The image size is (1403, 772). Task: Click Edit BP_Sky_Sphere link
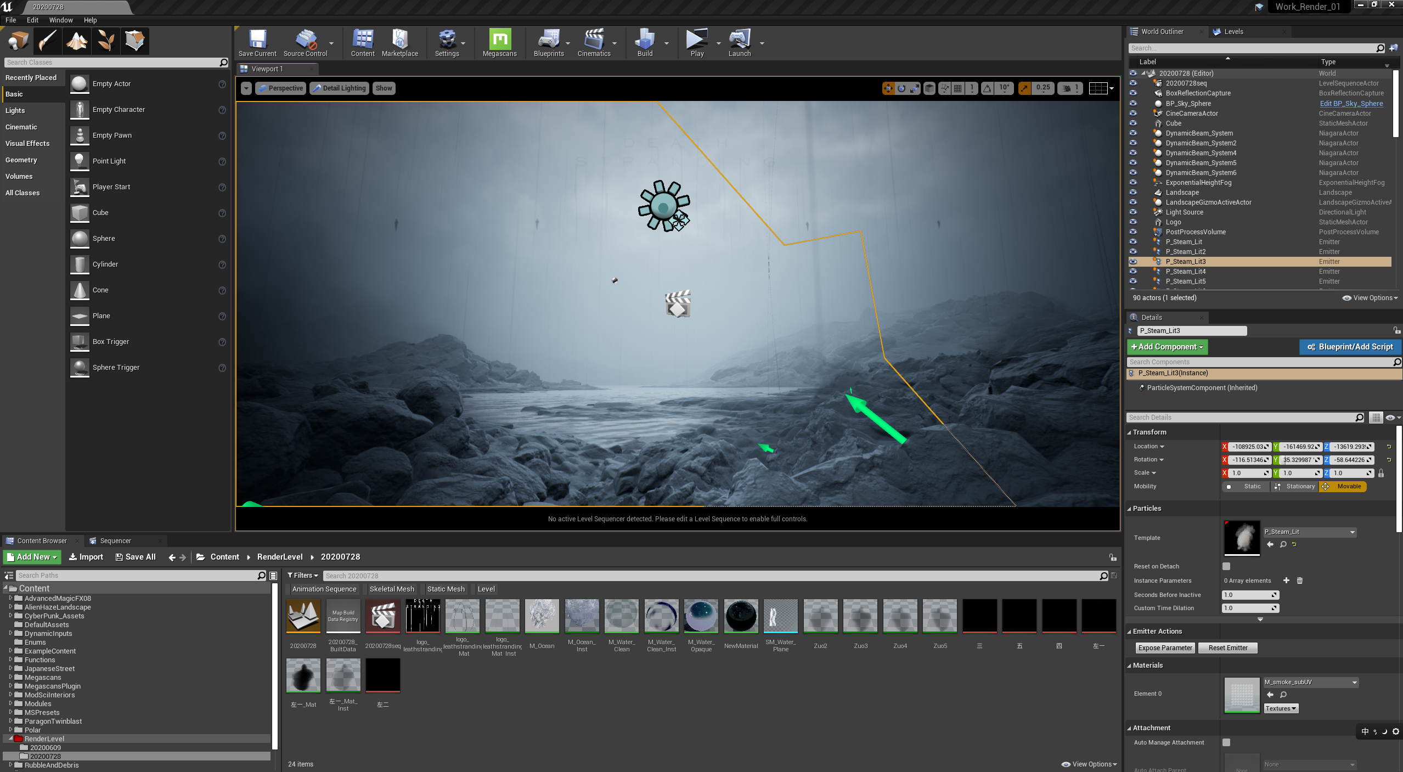[x=1351, y=103]
